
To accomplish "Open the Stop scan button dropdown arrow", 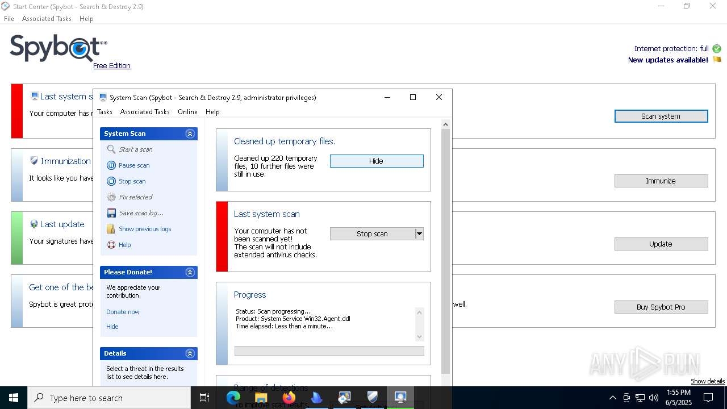I will pos(419,233).
